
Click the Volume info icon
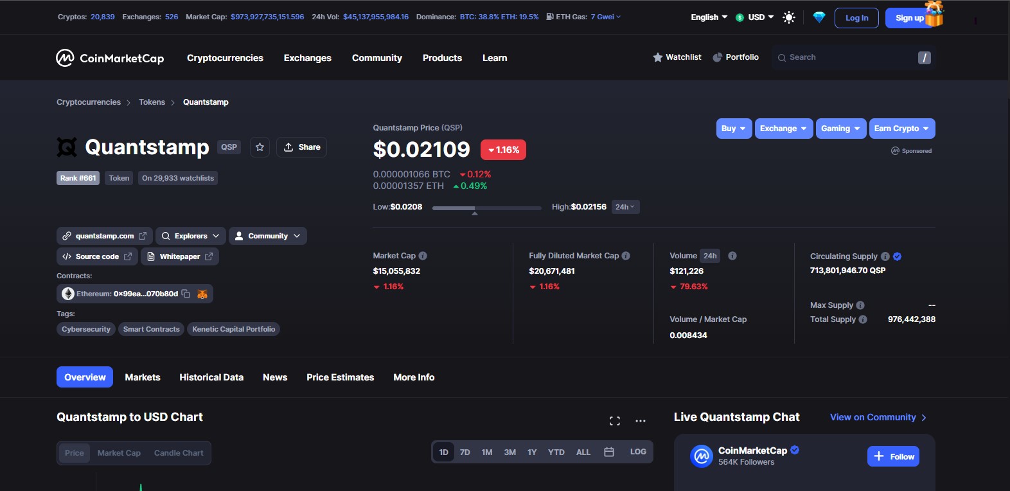click(732, 256)
